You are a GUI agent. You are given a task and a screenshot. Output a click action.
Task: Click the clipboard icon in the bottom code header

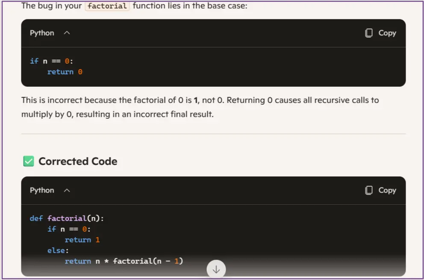coord(368,190)
